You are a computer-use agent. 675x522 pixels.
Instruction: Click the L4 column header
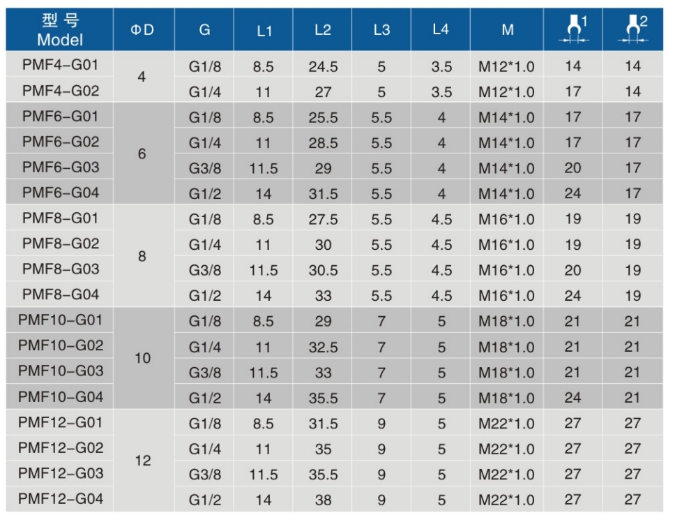point(441,29)
